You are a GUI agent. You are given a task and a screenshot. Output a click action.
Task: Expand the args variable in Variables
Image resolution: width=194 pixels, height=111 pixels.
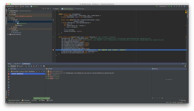[46, 71]
